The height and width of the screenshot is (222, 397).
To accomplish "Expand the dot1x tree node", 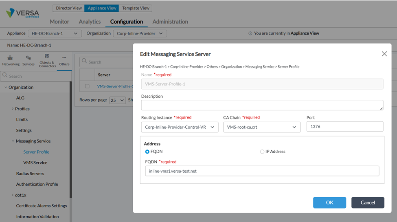I will tap(13, 195).
